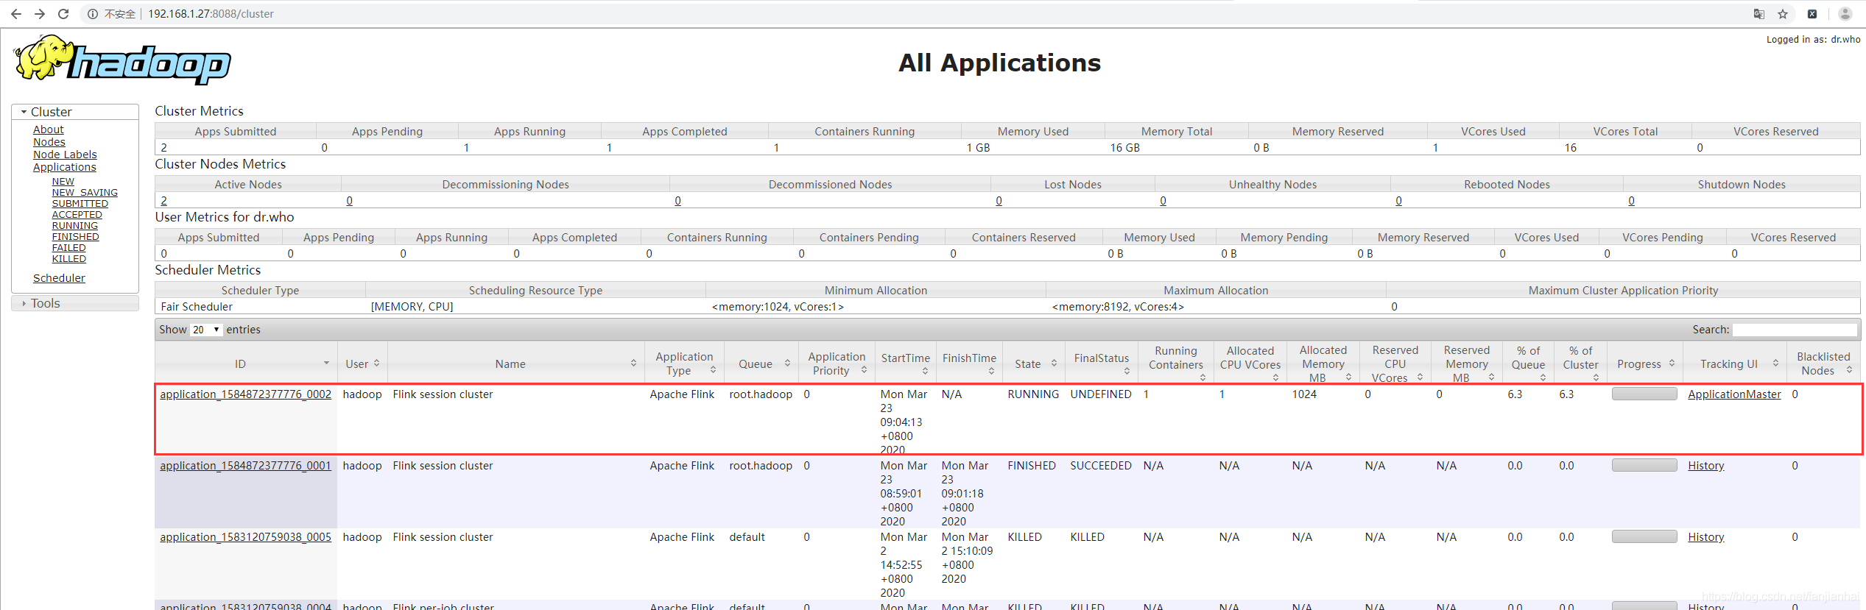Sort table by Allocated Memory MB column

coord(1323,363)
